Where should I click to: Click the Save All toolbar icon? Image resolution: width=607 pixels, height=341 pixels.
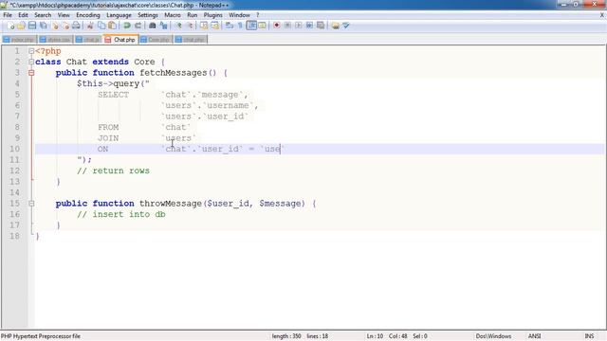[44, 26]
